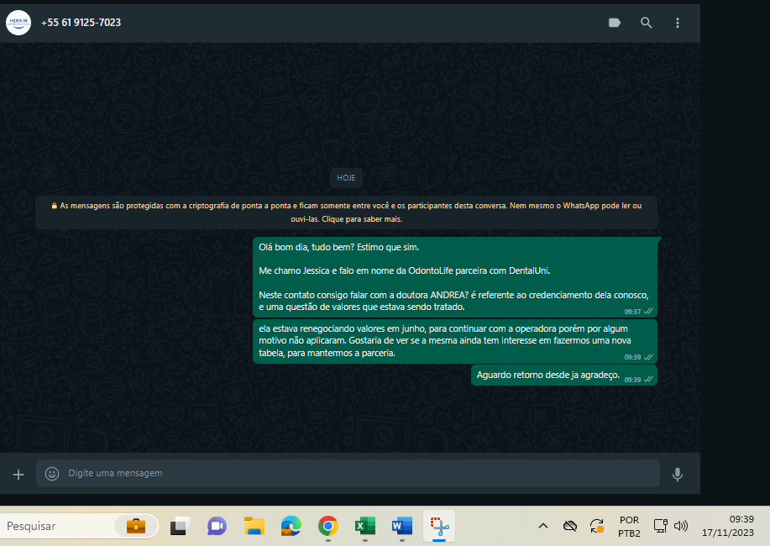Open Task View in the taskbar

point(181,527)
